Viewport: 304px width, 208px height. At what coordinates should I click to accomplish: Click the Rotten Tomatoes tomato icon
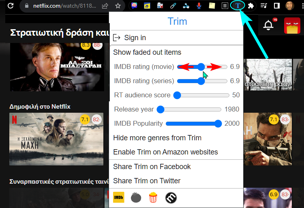click(x=136, y=197)
